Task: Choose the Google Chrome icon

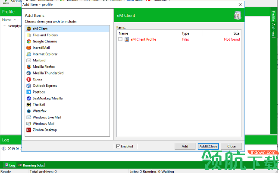Action: coord(28,41)
